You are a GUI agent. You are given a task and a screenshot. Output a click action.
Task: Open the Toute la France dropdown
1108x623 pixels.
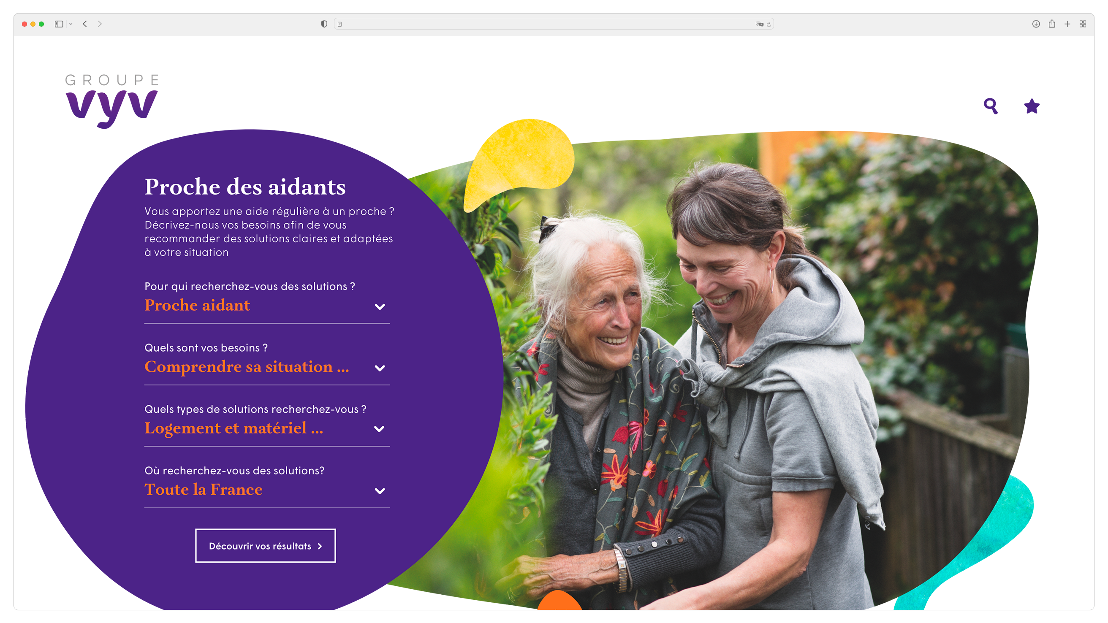267,490
